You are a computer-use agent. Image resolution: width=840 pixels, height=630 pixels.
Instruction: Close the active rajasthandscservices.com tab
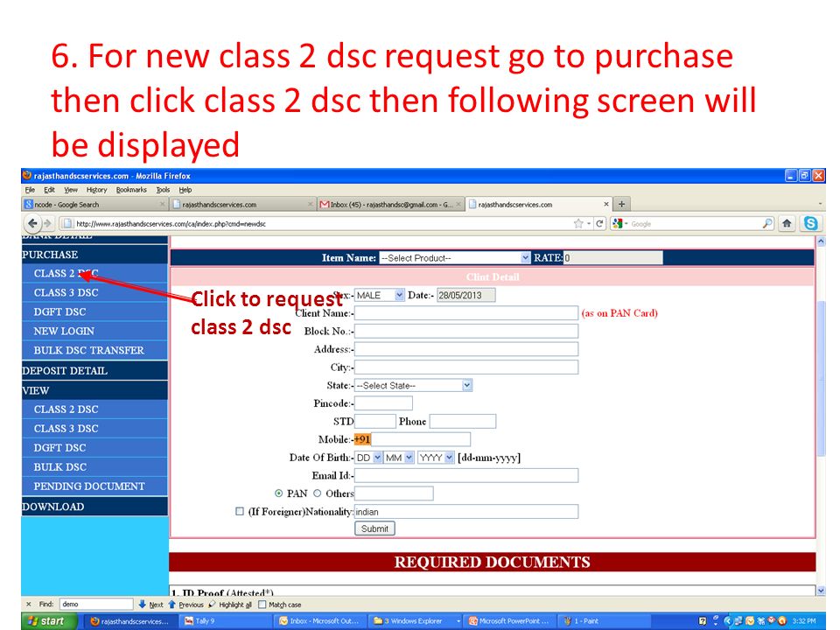pos(605,204)
